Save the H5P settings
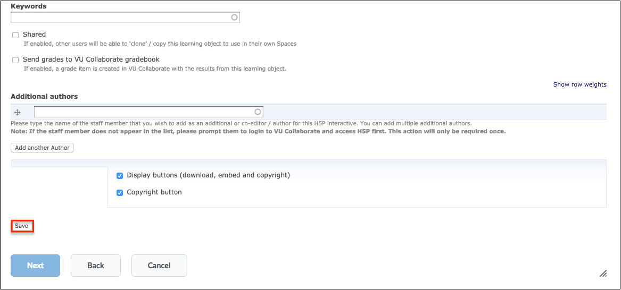This screenshot has width=621, height=290. pos(22,226)
